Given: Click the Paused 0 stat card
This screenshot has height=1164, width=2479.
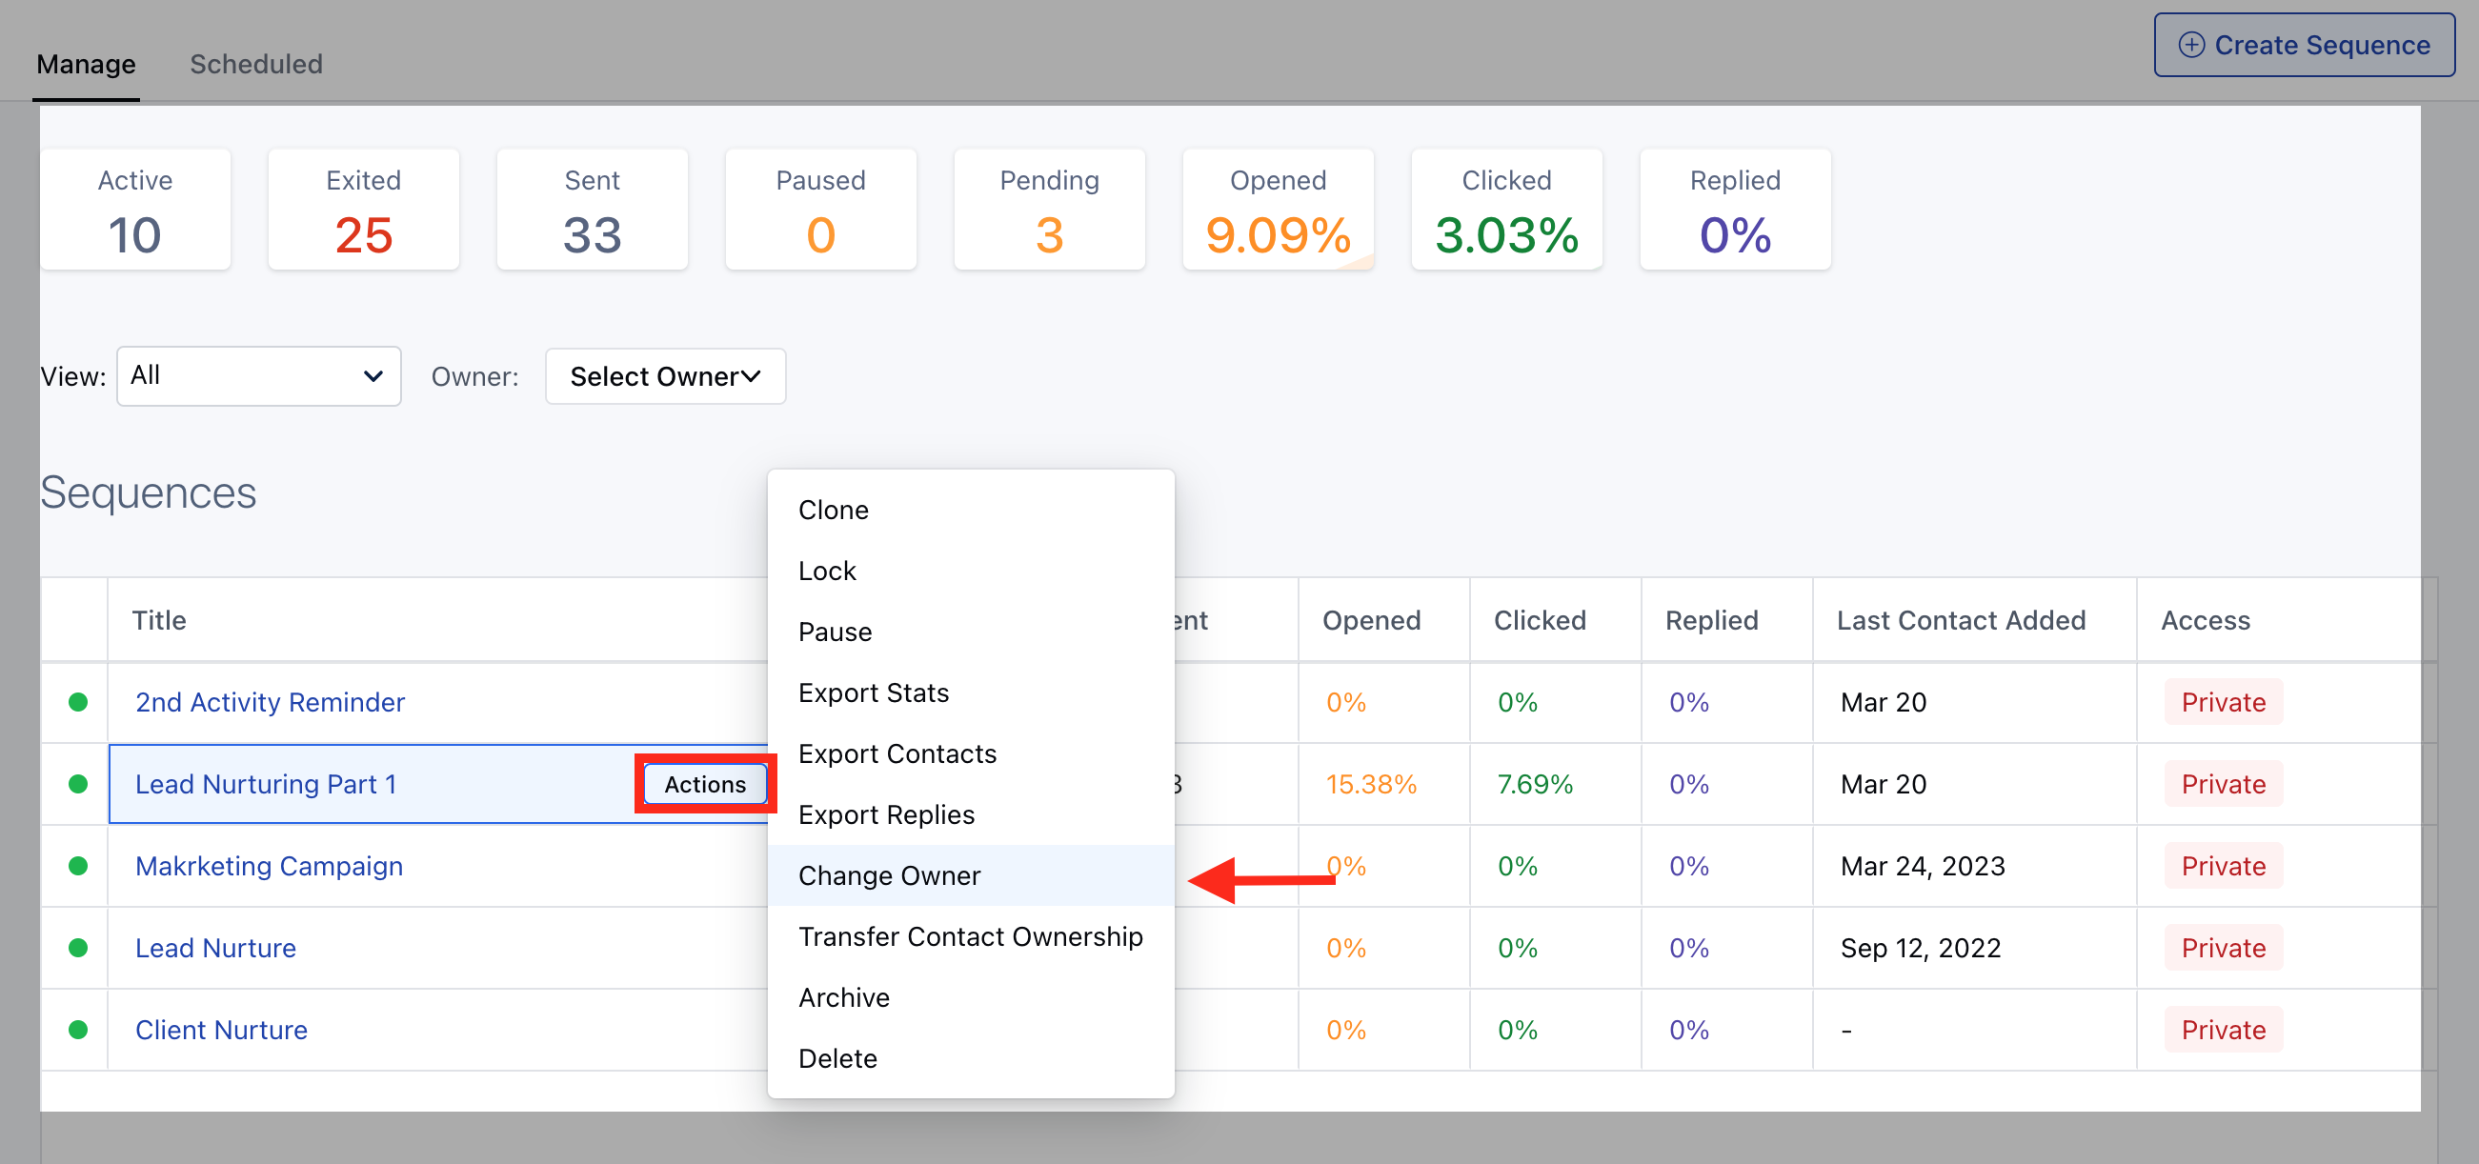Looking at the screenshot, I should (x=821, y=209).
